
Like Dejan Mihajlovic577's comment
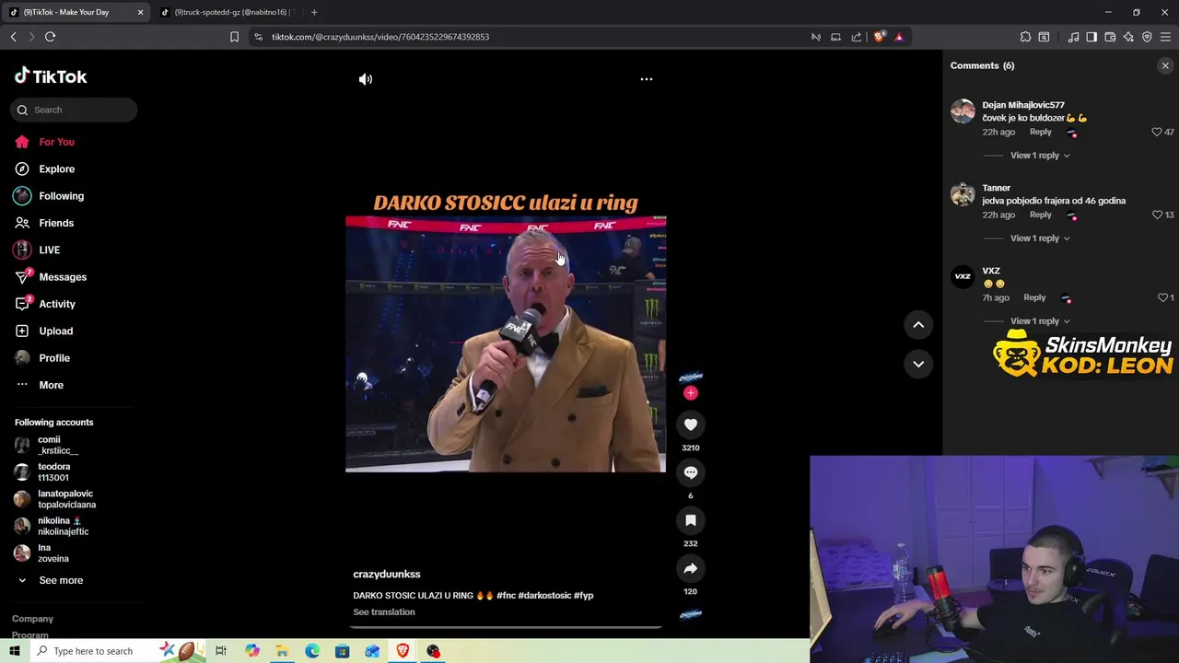tap(1157, 132)
